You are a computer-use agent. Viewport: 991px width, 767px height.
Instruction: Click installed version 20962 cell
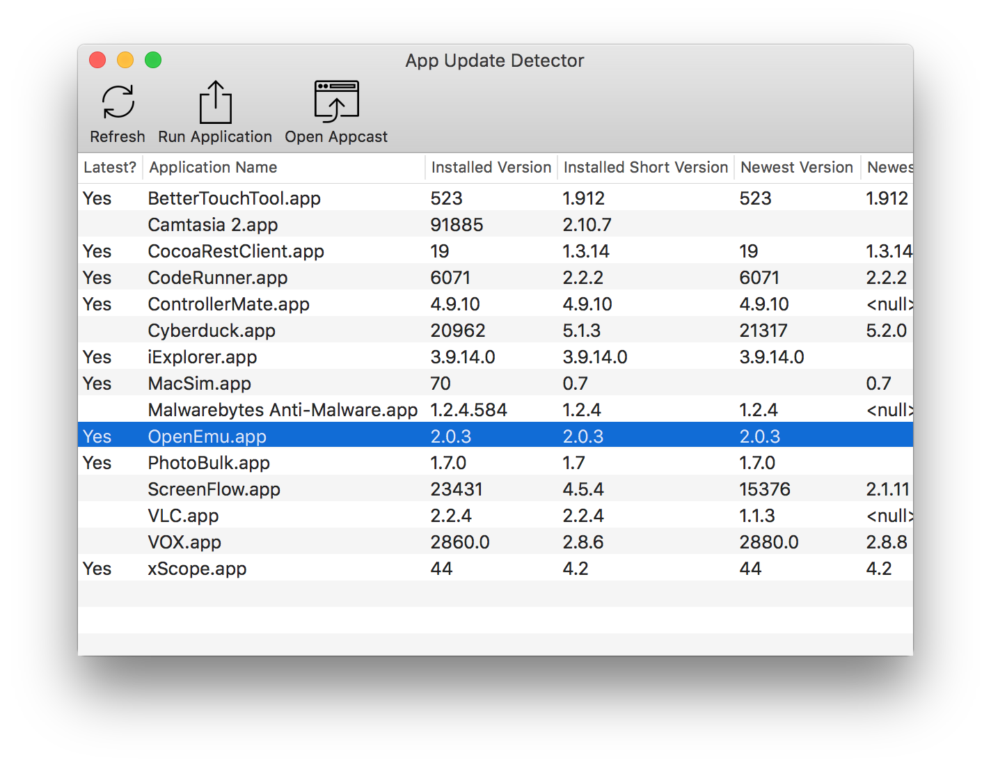[458, 331]
